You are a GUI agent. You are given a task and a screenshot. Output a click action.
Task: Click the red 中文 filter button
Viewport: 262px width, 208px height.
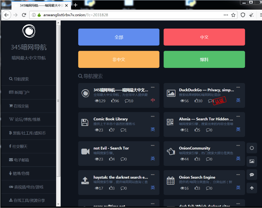pyautogui.click(x=204, y=37)
